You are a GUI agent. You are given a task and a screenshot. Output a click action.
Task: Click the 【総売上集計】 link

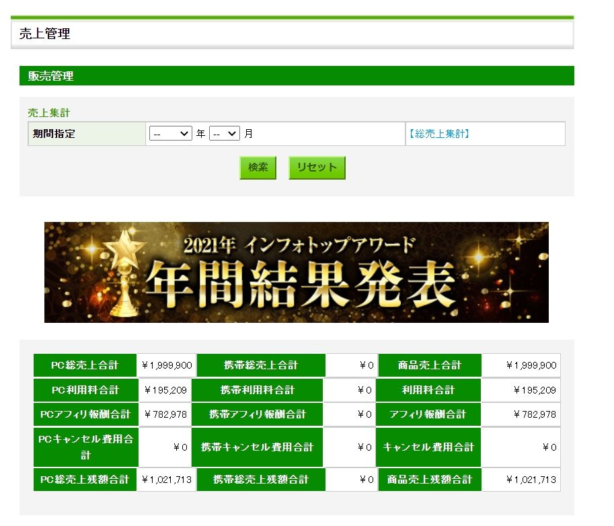pyautogui.click(x=438, y=134)
